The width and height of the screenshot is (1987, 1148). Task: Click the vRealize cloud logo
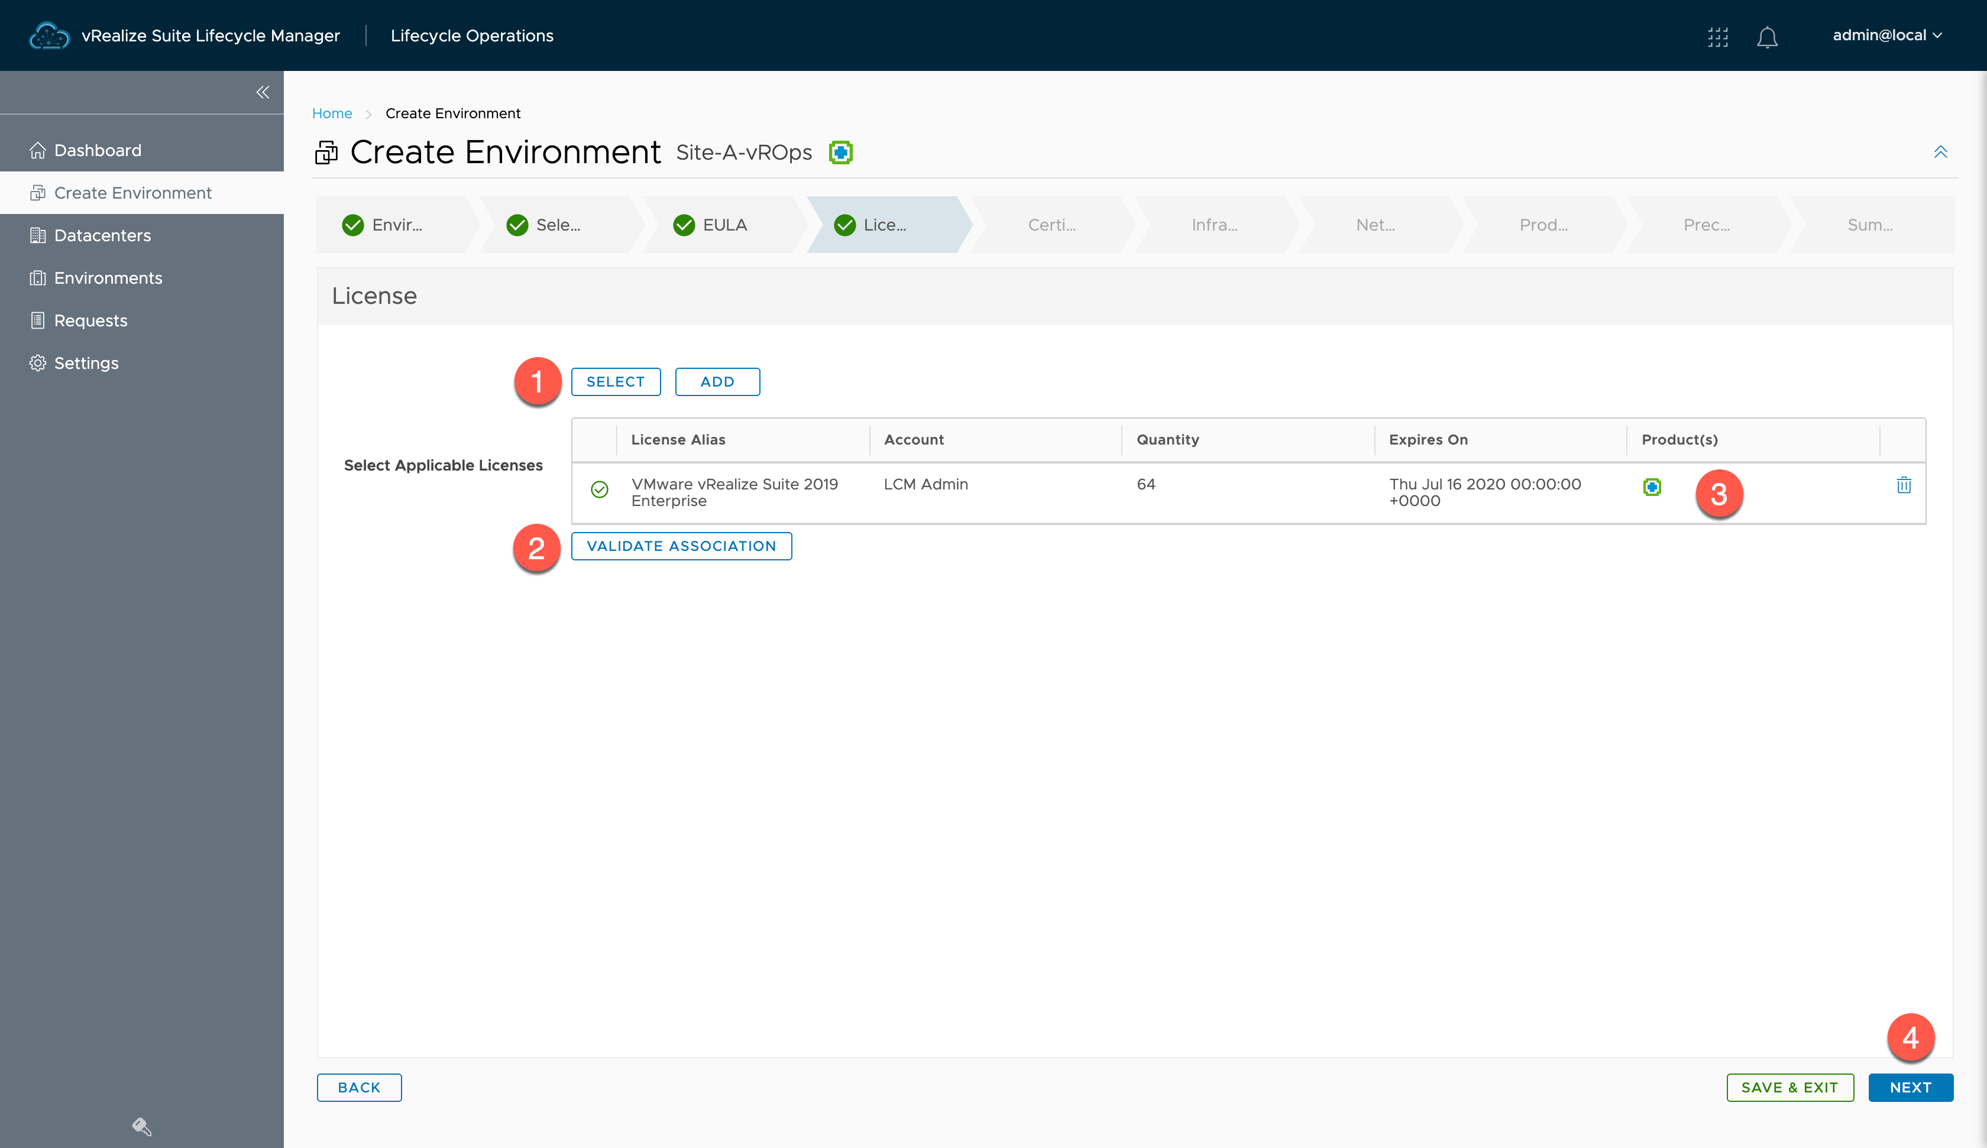click(x=49, y=35)
